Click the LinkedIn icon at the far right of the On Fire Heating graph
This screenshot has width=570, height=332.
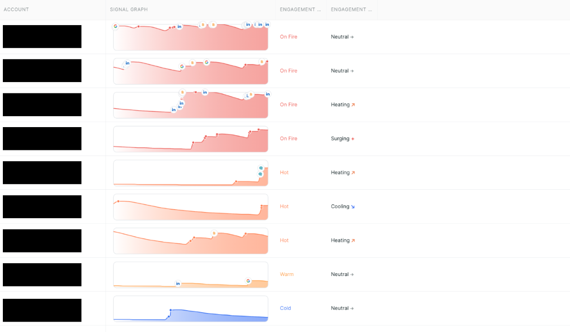tap(267, 94)
